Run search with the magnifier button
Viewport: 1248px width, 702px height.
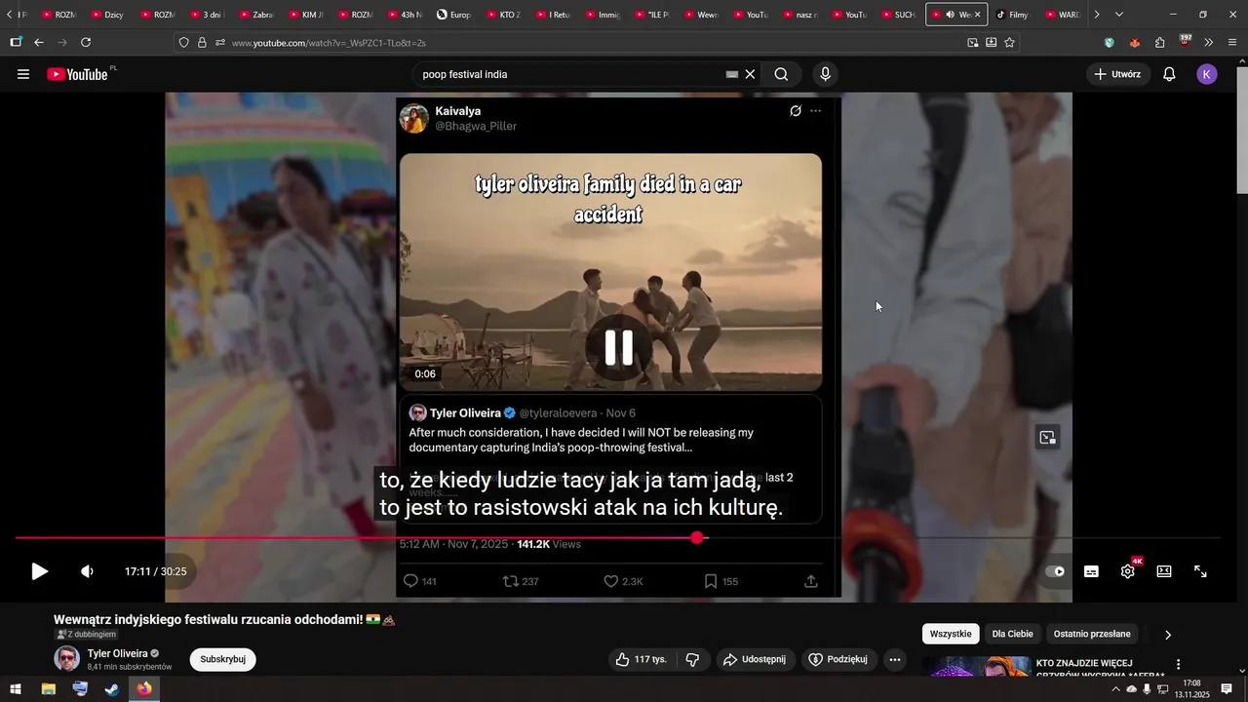pos(781,74)
